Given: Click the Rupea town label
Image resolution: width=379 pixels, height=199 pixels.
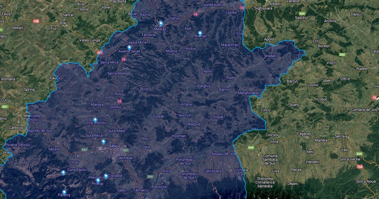Looking at the screenshot, I should [x=361, y=69].
